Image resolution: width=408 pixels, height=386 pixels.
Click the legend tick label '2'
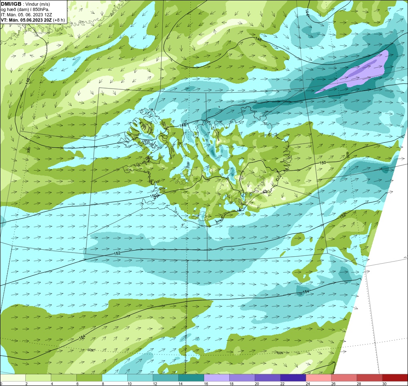coord(27,384)
